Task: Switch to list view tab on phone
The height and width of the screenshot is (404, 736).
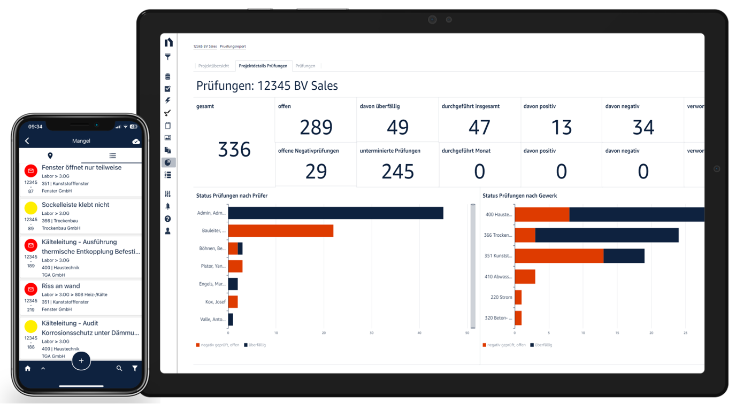Action: (112, 156)
